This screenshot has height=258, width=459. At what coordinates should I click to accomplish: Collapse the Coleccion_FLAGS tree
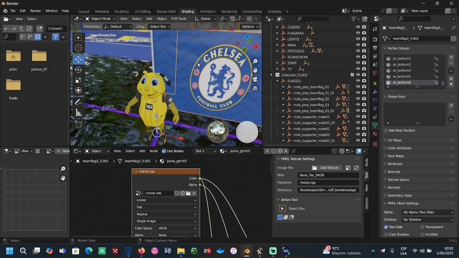271,75
